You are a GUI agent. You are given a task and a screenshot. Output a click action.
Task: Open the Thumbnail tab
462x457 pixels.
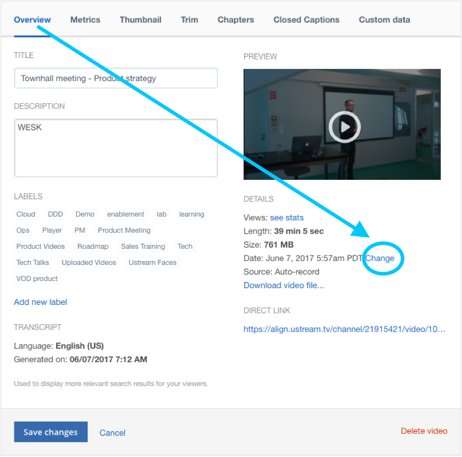[x=140, y=19]
